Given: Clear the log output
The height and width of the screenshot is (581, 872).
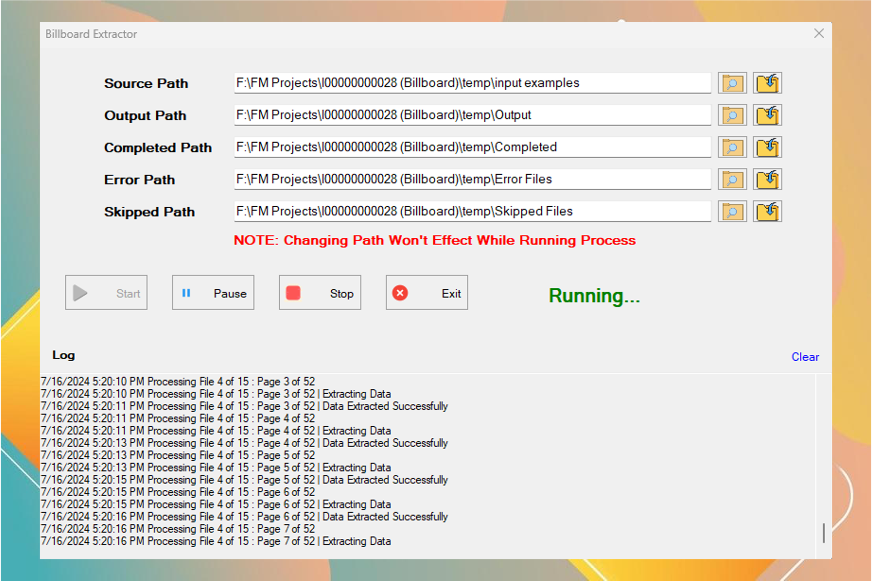Looking at the screenshot, I should point(805,357).
